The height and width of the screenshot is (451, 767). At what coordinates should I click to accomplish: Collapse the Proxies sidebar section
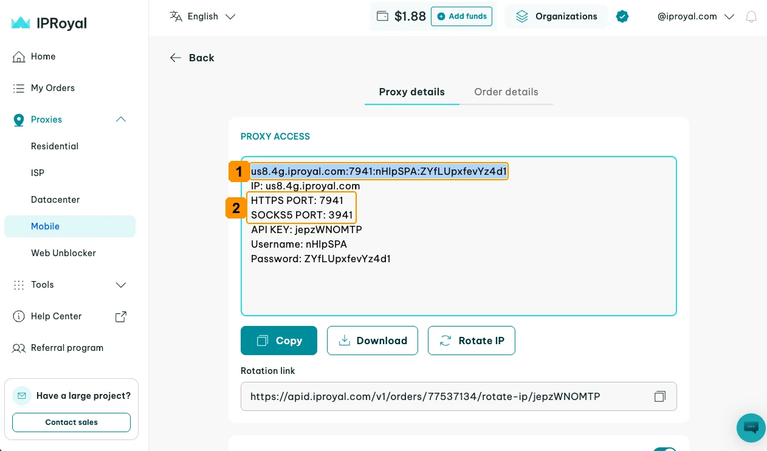click(x=121, y=120)
